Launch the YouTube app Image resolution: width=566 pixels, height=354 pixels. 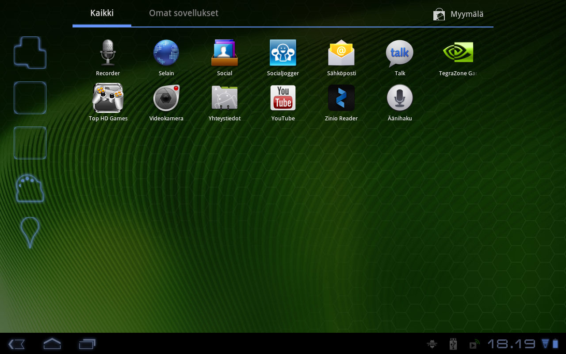pyautogui.click(x=283, y=103)
